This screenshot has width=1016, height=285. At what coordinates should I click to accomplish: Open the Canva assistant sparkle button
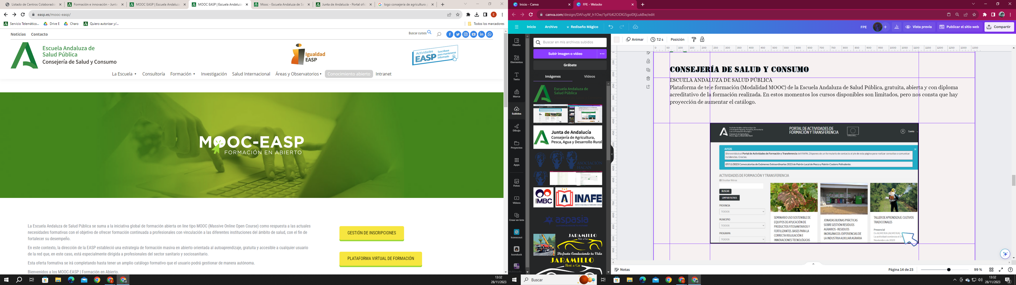coord(1005,254)
